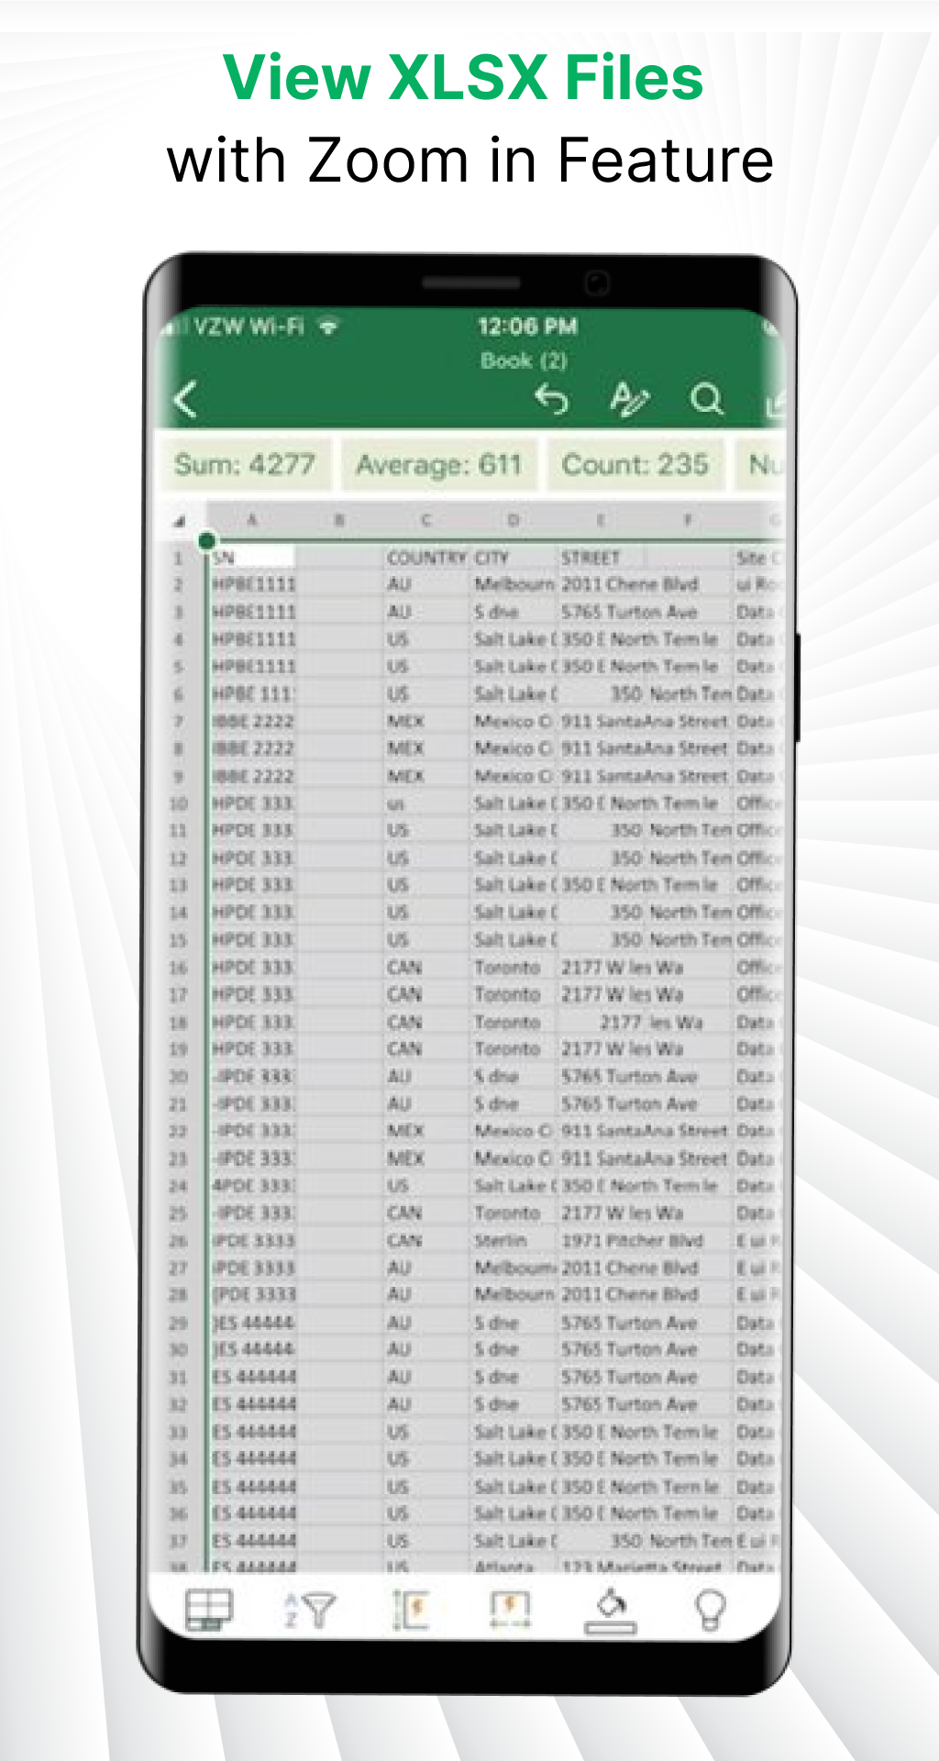
Task: Select AU country cell in row 30
Action: point(426,1350)
